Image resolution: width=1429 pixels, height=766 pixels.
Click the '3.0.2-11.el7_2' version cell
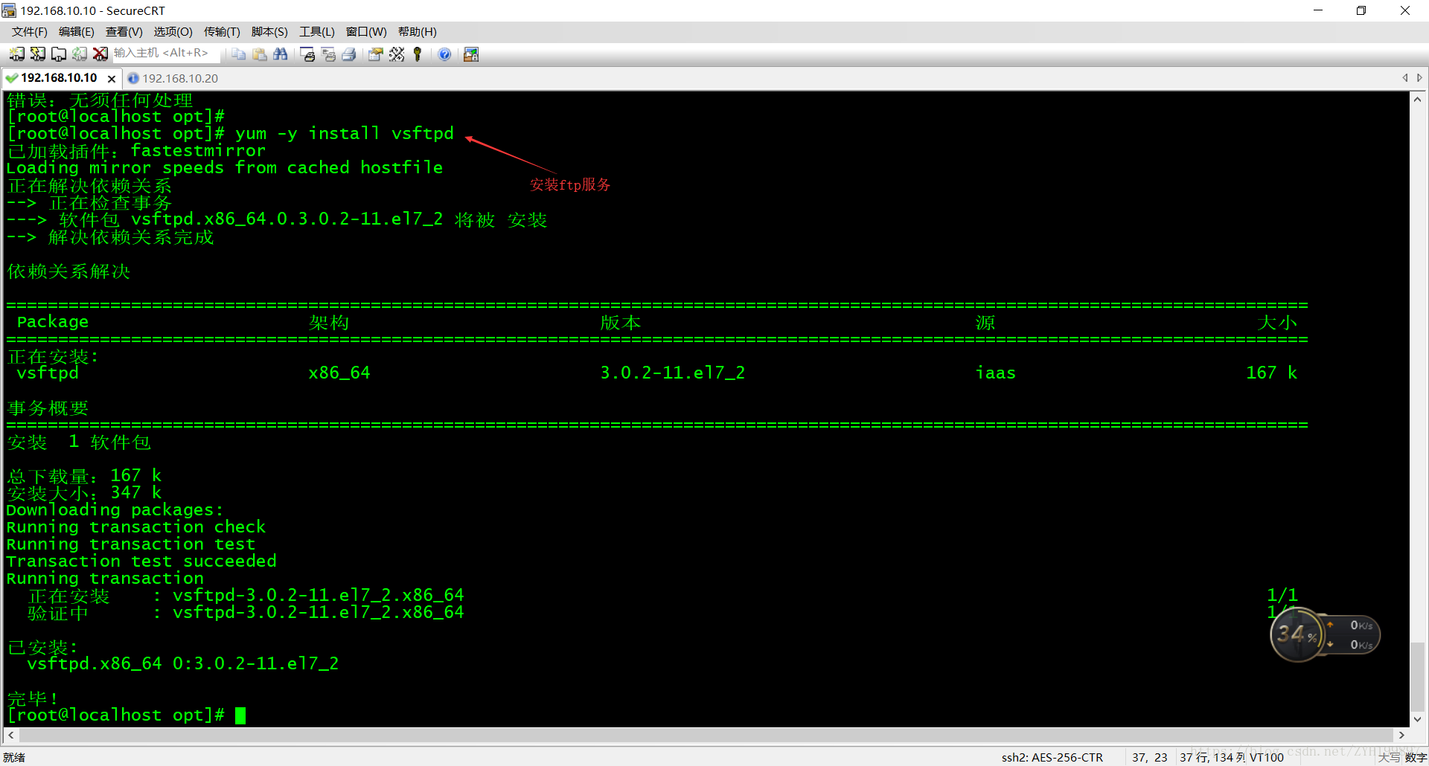[x=673, y=373]
